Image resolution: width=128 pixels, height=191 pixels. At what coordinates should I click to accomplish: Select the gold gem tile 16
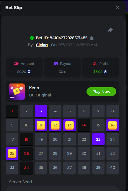click(x=113, y=125)
